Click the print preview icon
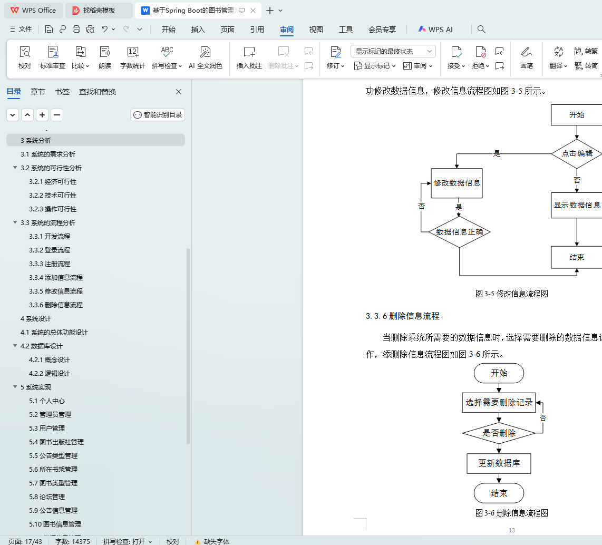Screen dimensions: 602x545 (x=90, y=29)
